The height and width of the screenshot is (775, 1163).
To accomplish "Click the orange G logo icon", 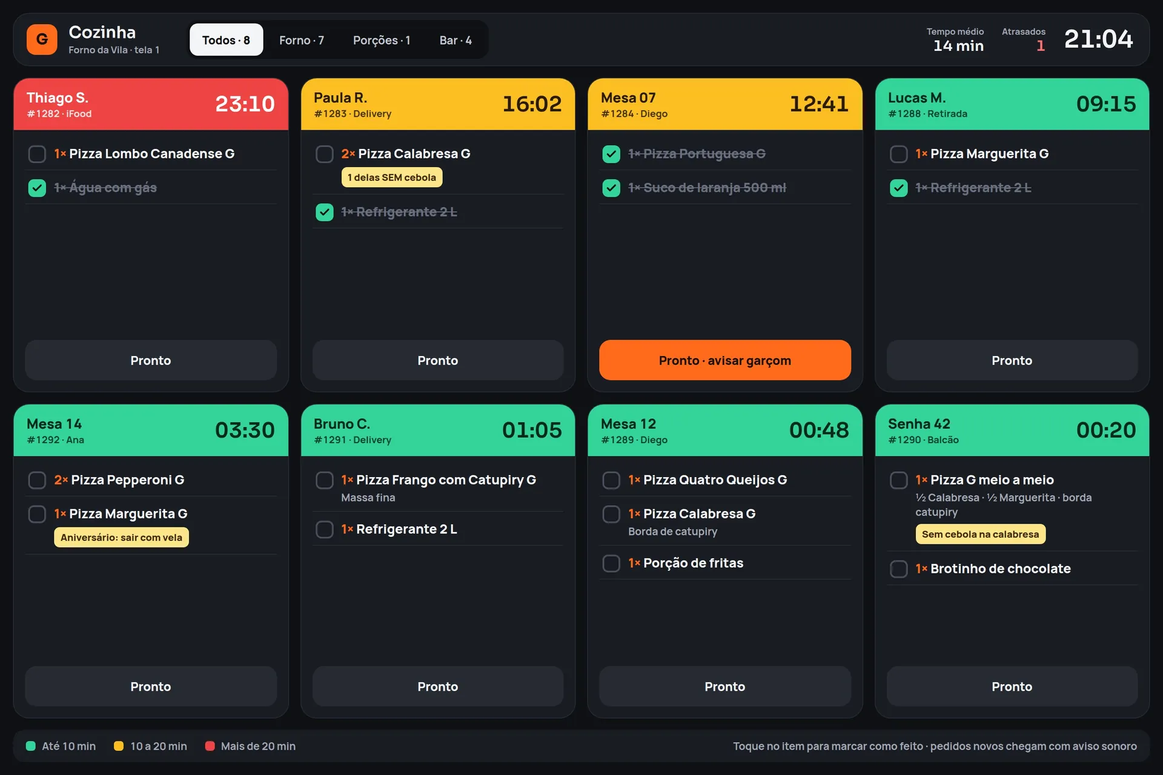I will [x=42, y=39].
